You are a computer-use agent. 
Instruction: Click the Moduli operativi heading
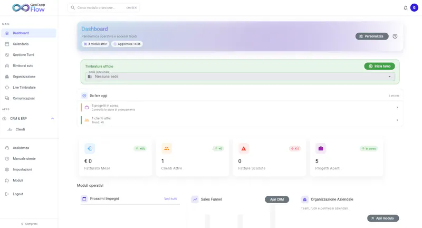click(90, 185)
